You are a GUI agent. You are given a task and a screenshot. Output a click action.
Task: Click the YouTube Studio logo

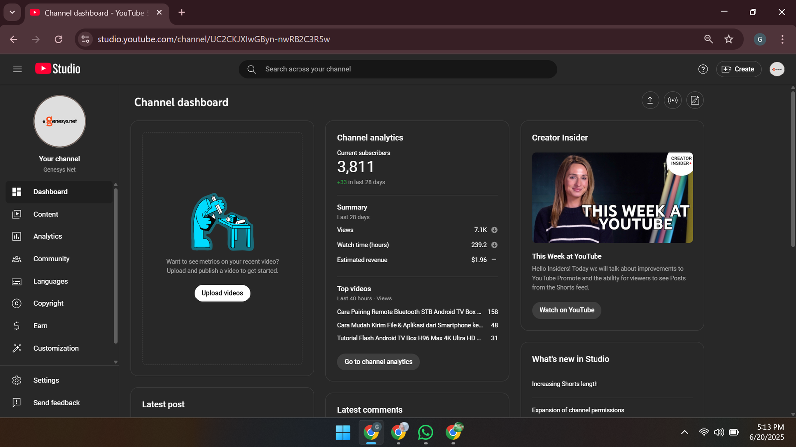[x=58, y=69]
